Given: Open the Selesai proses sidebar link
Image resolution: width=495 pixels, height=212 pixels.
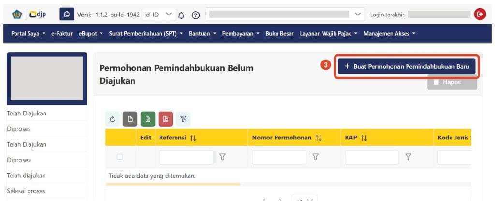Looking at the screenshot, I should pos(26,191).
